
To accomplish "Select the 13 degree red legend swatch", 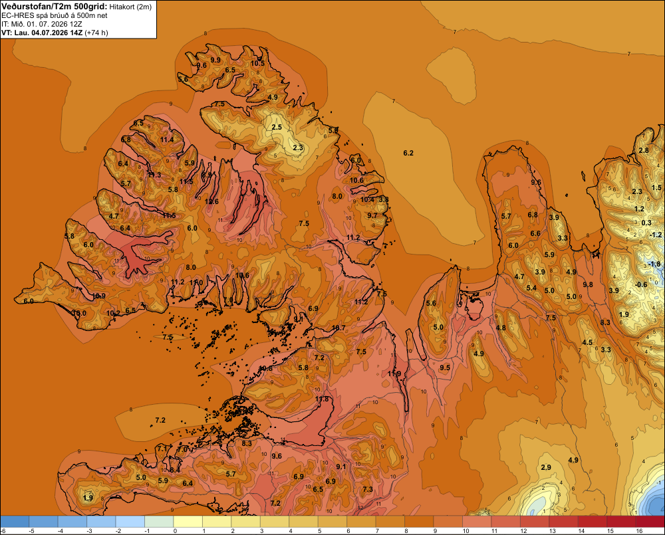I will 564,522.
